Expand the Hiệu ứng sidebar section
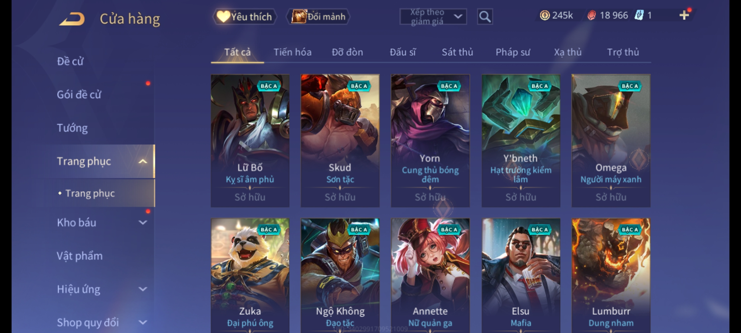The image size is (741, 333). [x=143, y=289]
